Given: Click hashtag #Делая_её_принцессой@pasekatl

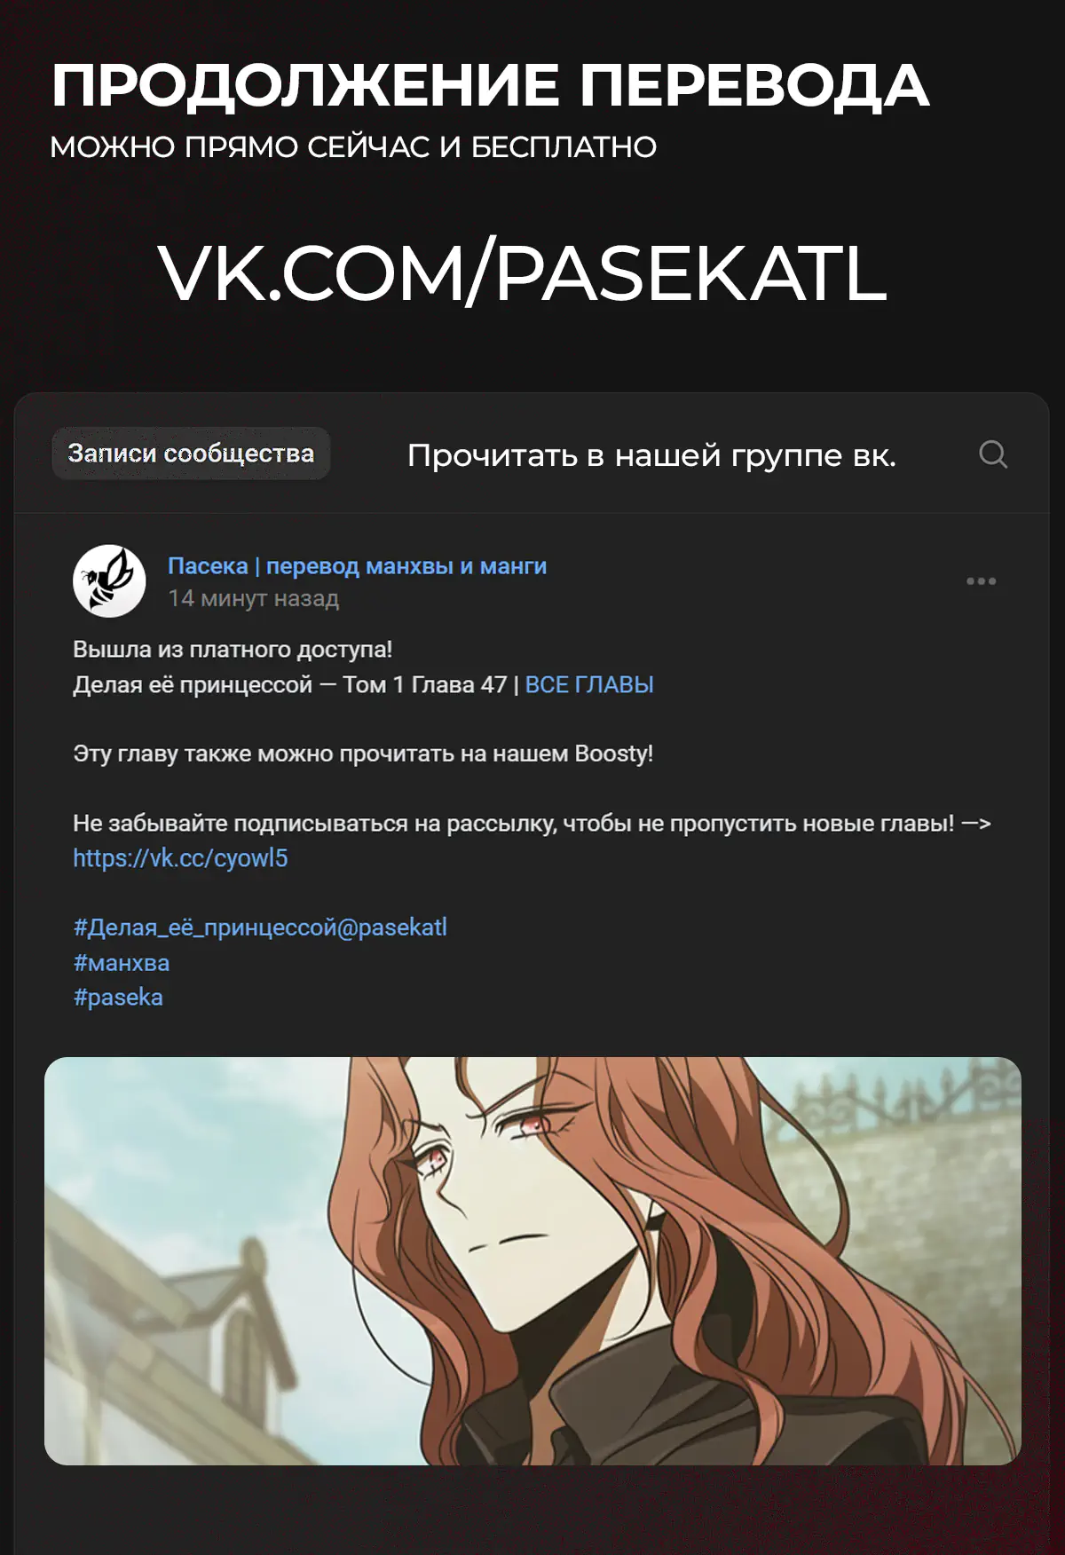Looking at the screenshot, I should coord(260,927).
